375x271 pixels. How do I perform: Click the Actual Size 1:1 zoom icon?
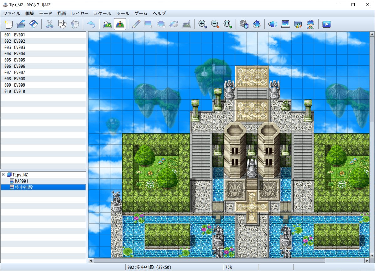click(228, 24)
